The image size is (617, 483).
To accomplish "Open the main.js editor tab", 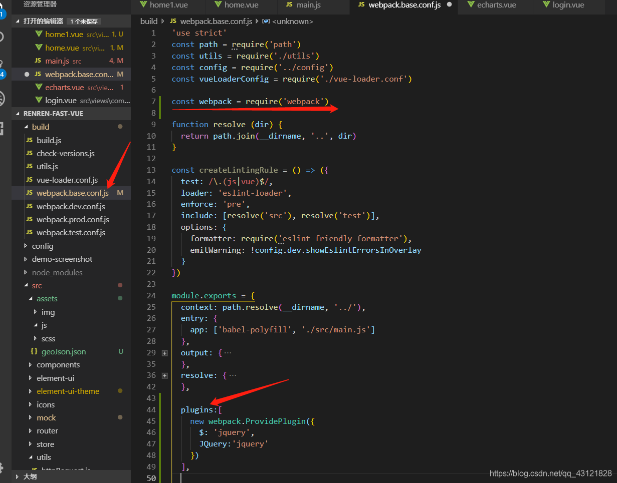I will click(x=309, y=5).
